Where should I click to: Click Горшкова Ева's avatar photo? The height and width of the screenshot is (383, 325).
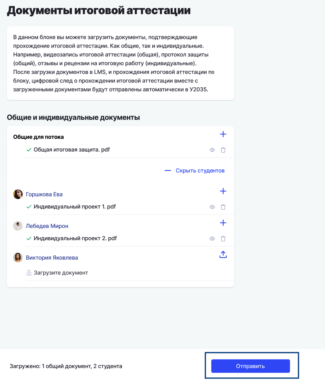click(x=18, y=194)
